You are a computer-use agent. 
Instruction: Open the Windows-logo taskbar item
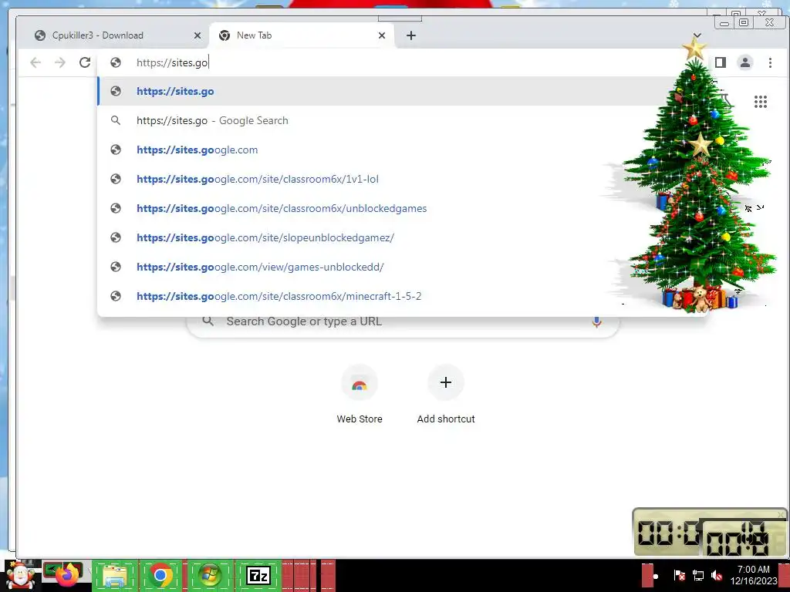pyautogui.click(x=210, y=575)
